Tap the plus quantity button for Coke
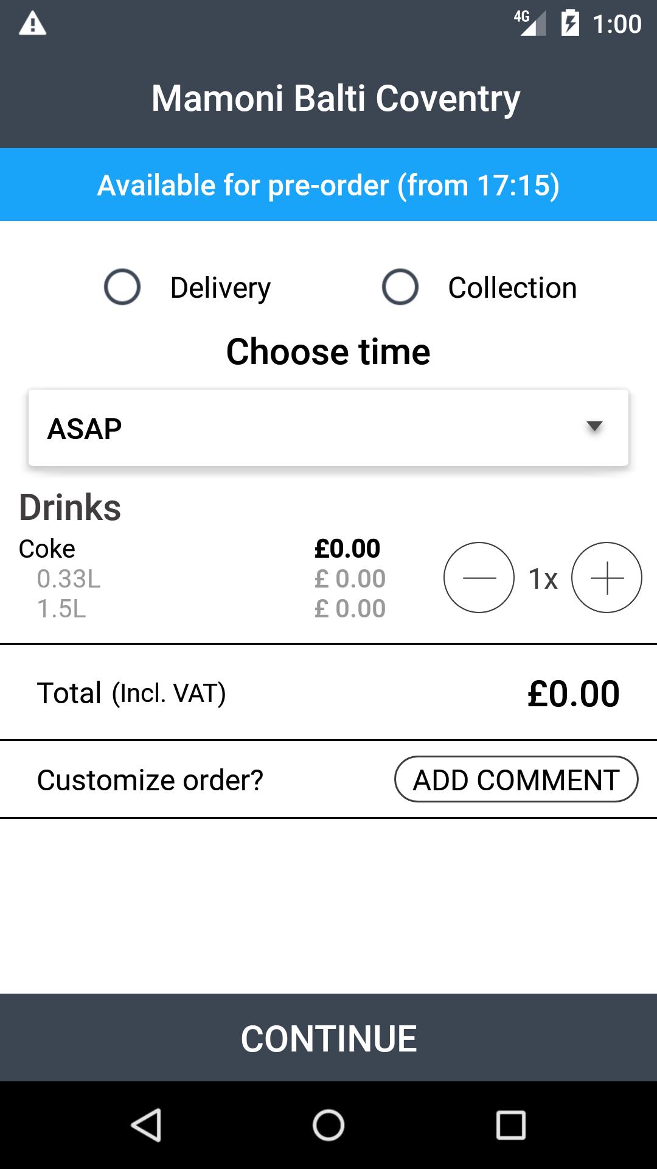 pos(607,577)
